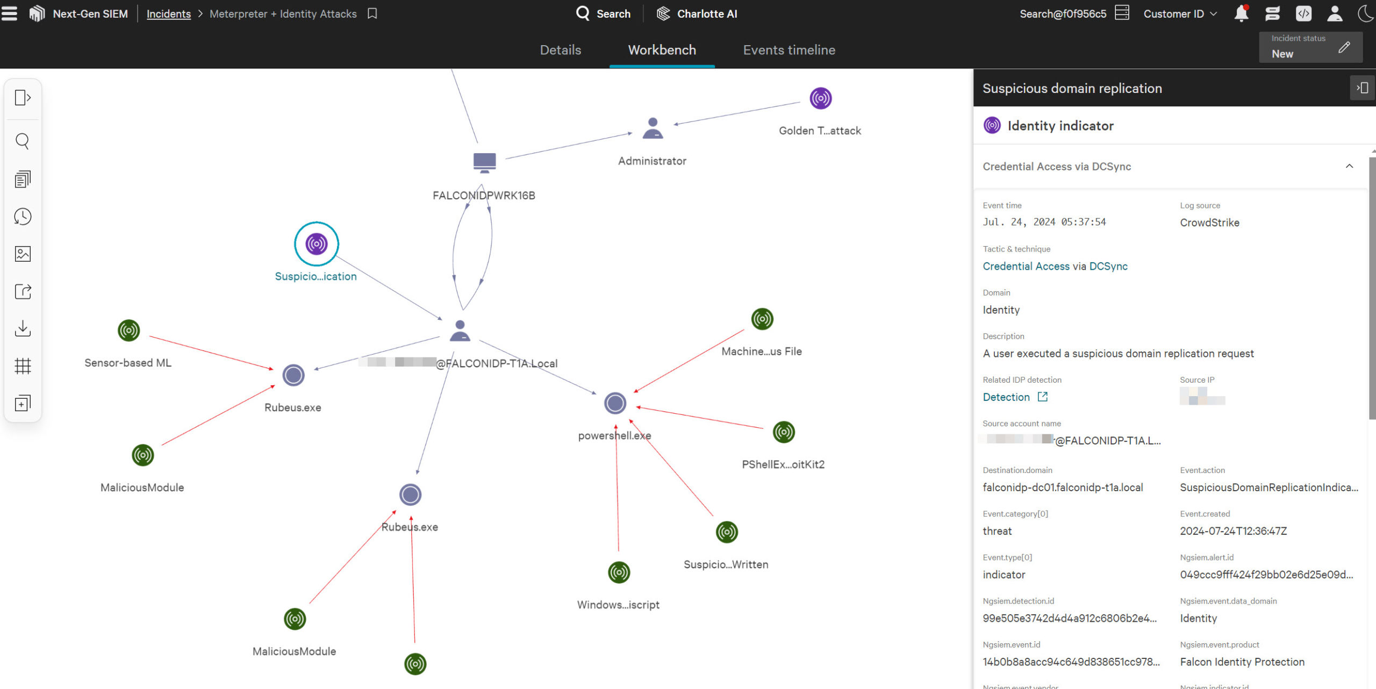This screenshot has width=1376, height=689.
Task: Click the falconidp-dc01.falconidp-t1a.local destination value
Action: pos(1063,487)
